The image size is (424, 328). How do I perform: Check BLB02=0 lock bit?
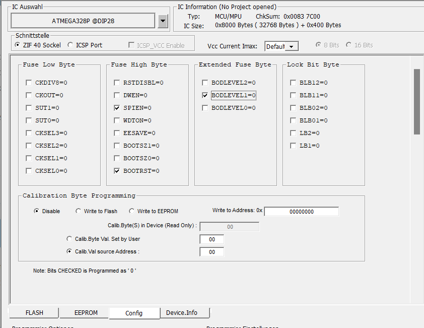tap(293, 108)
